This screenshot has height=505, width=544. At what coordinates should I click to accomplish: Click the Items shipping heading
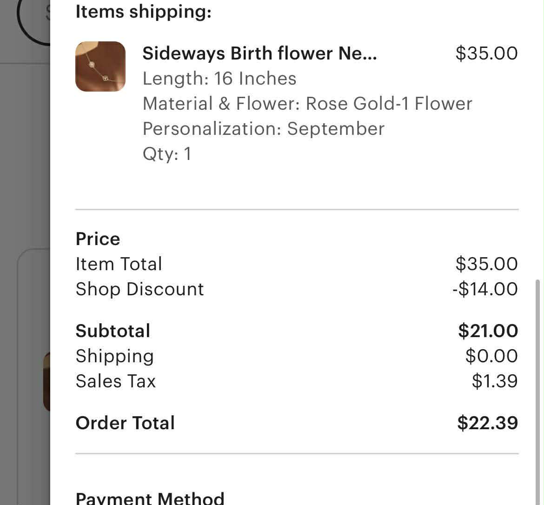click(143, 12)
